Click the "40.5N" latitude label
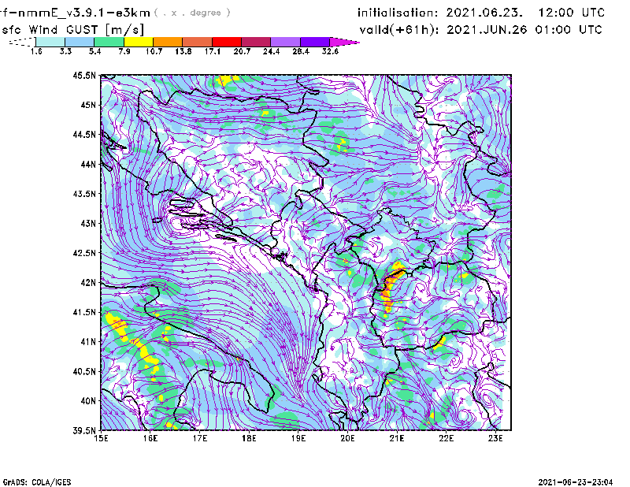The height and width of the screenshot is (487, 630). tap(84, 372)
